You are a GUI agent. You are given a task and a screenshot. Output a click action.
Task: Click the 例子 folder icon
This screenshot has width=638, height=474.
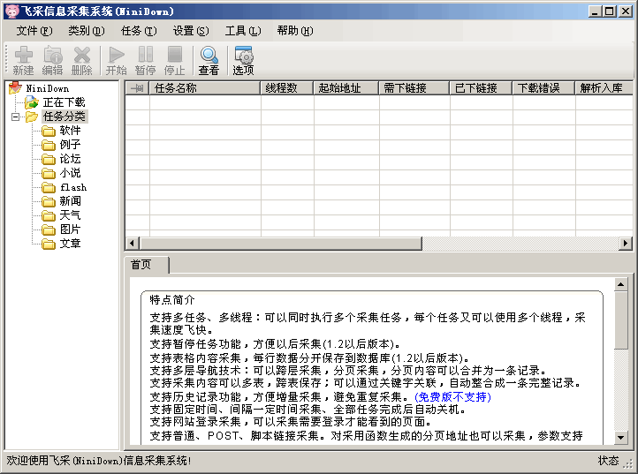(x=49, y=145)
